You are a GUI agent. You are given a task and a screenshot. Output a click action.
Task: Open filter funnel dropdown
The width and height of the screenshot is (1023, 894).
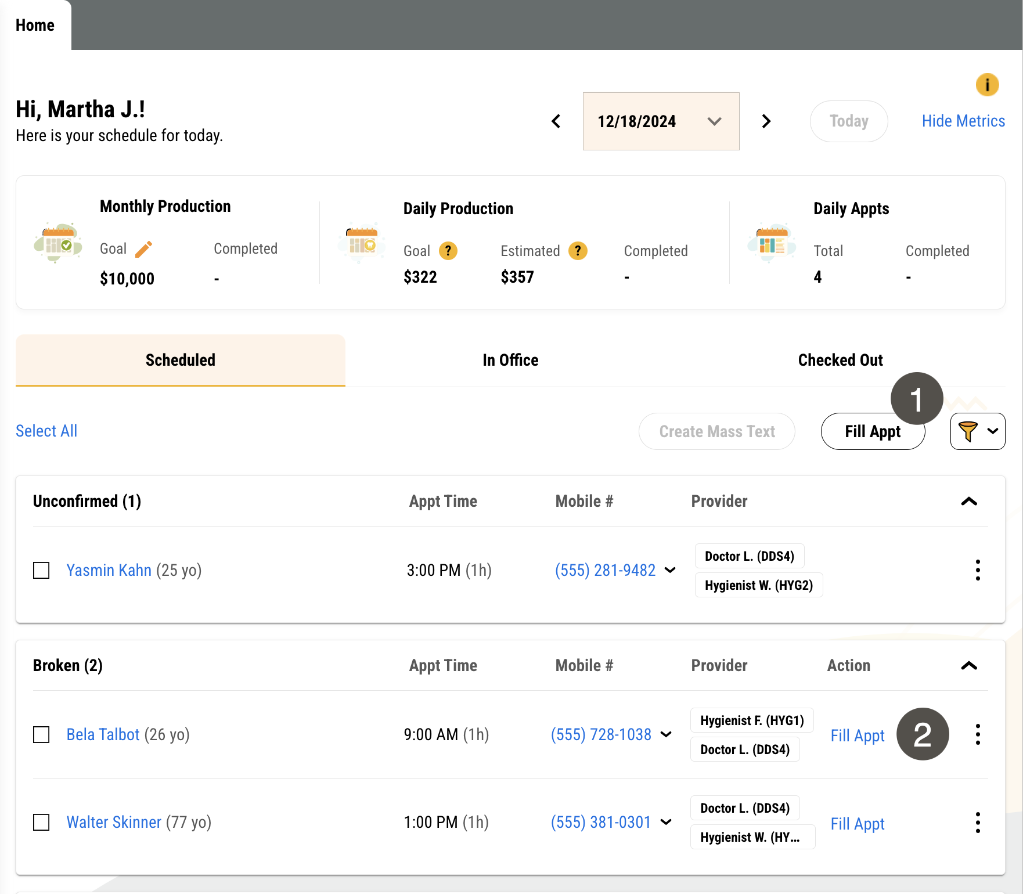point(978,431)
